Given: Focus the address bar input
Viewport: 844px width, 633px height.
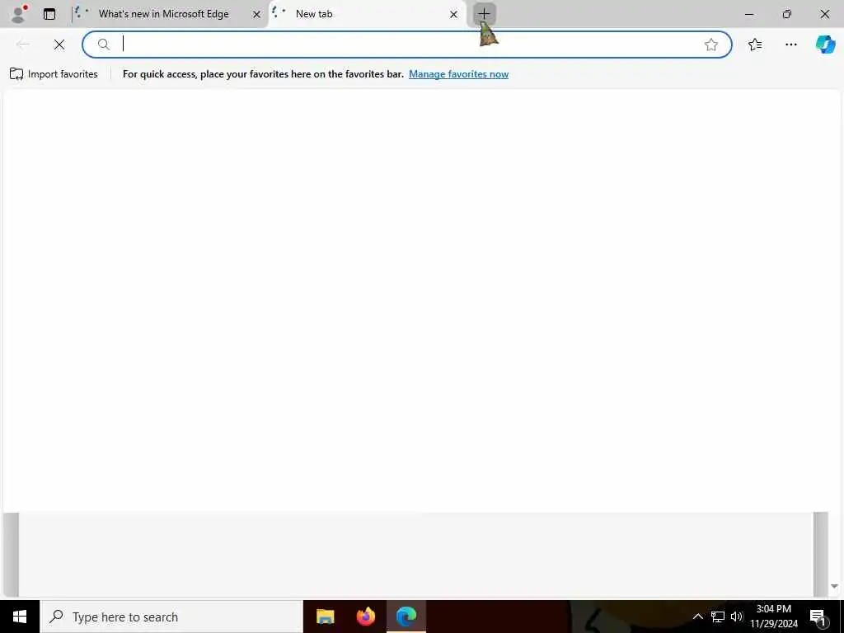Looking at the screenshot, I should click(409, 45).
